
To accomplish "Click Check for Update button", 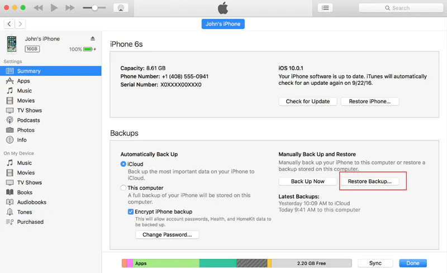I will [x=308, y=102].
